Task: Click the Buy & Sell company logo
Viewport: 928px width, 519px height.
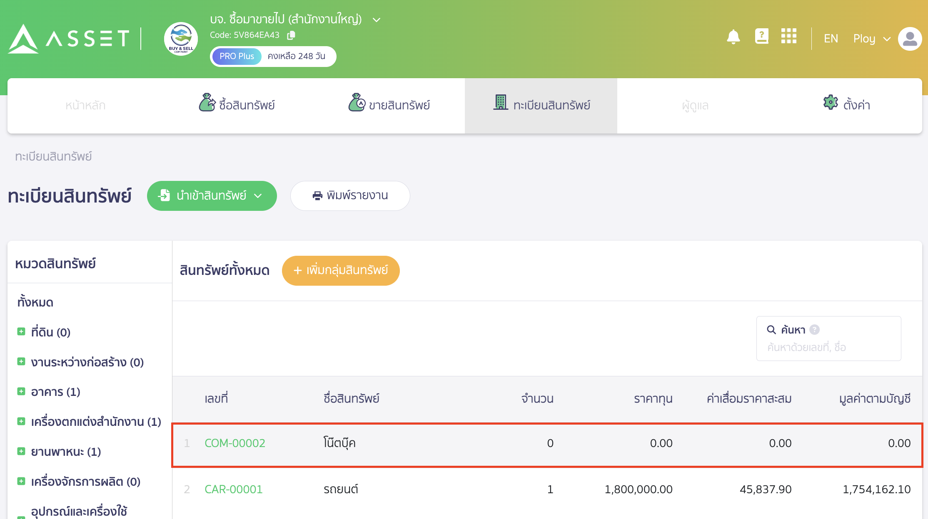Action: click(x=181, y=39)
